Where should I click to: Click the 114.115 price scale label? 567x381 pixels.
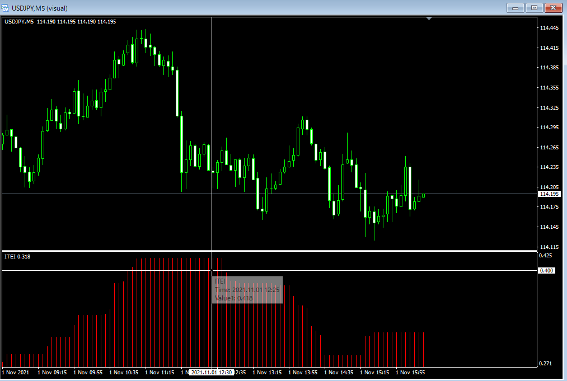click(x=549, y=247)
